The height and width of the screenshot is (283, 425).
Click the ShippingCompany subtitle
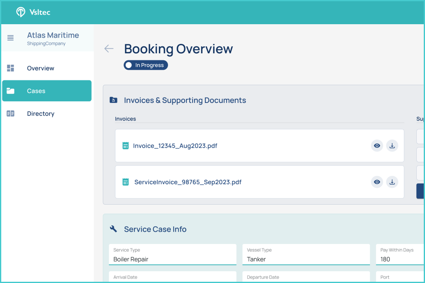tap(46, 43)
